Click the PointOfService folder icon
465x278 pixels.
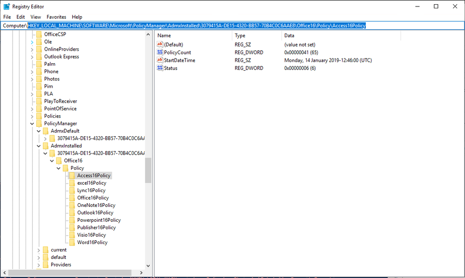tap(39, 109)
